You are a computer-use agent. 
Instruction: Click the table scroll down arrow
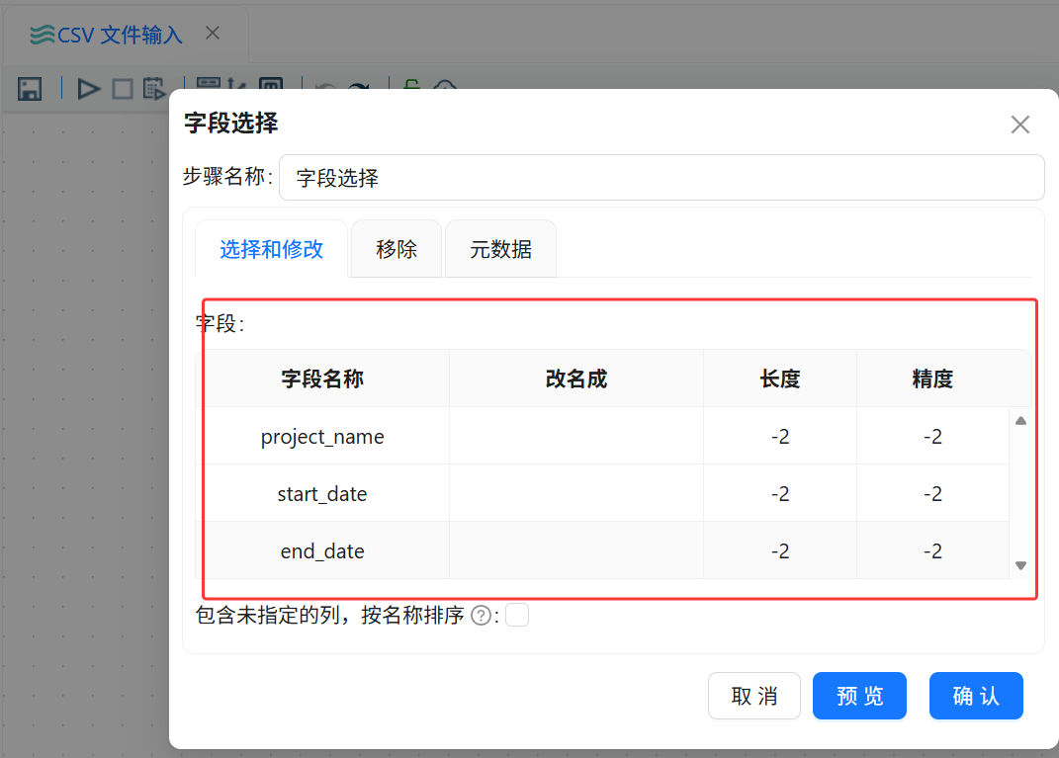point(1020,565)
